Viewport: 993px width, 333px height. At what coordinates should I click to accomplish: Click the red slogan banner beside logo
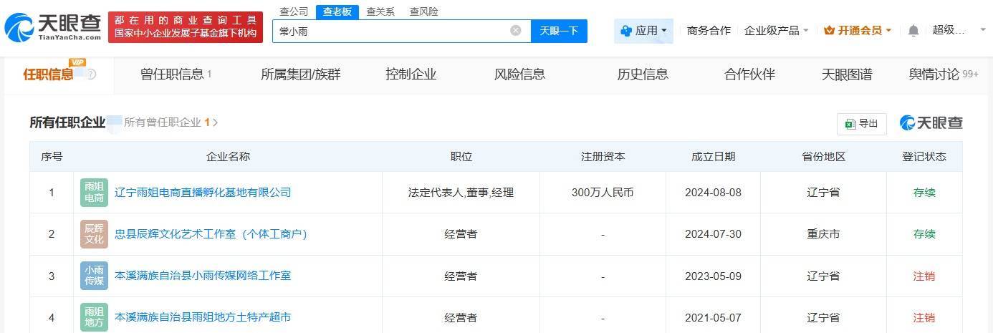coord(186,27)
